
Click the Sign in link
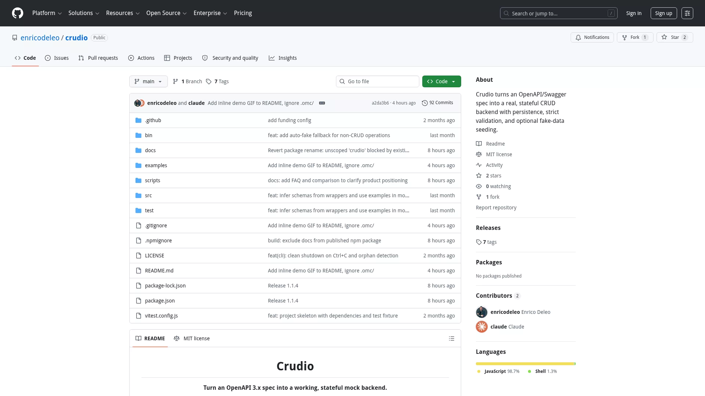pyautogui.click(x=634, y=13)
